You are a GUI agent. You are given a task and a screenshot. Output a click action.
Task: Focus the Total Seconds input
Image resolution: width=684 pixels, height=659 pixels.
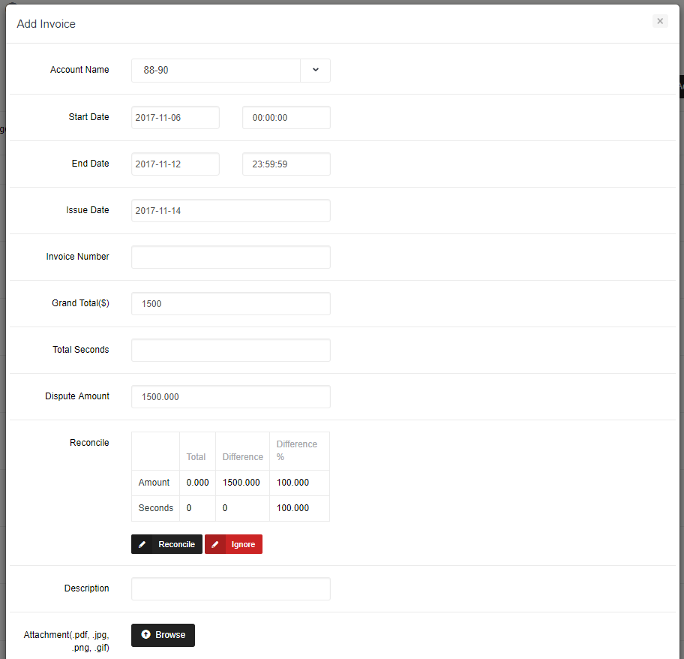[x=230, y=351]
